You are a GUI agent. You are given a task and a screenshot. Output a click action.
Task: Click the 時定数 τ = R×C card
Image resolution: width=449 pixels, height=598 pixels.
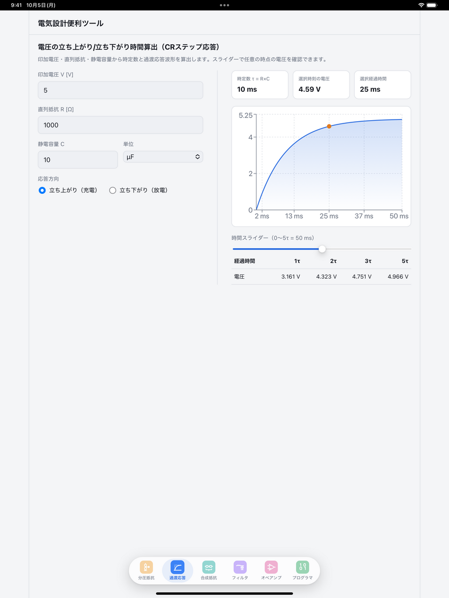[x=260, y=85]
